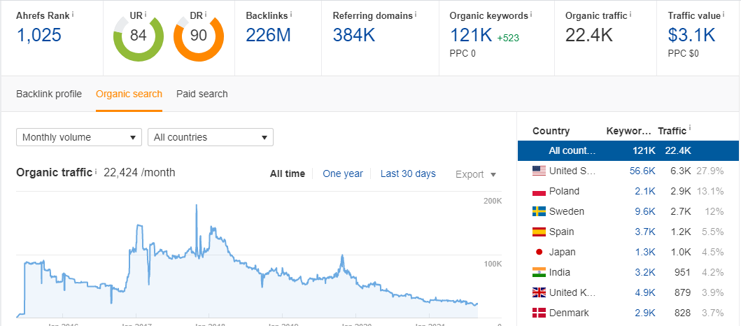Image resolution: width=741 pixels, height=326 pixels.
Task: Click the organic traffic chart peak spike
Action: point(196,206)
